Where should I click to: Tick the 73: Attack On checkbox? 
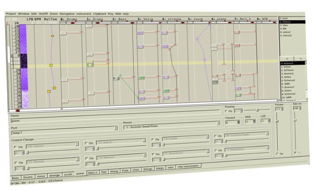[x=86, y=143]
